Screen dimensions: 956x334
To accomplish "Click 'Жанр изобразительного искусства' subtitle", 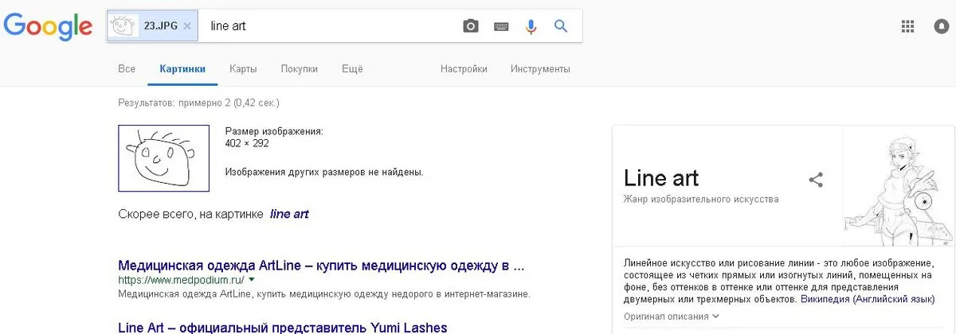I will (x=701, y=199).
